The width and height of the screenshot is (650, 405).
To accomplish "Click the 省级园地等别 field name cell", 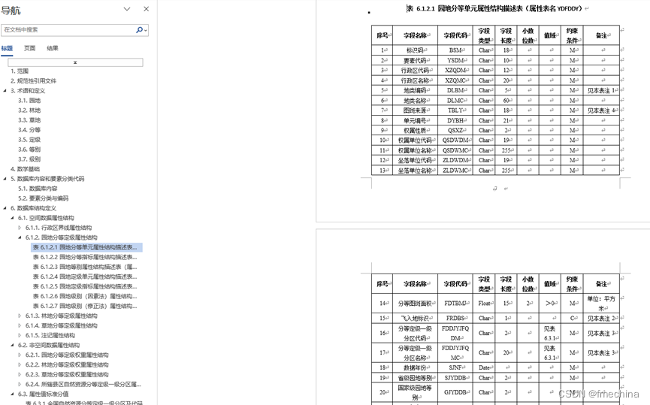I will click(x=415, y=378).
